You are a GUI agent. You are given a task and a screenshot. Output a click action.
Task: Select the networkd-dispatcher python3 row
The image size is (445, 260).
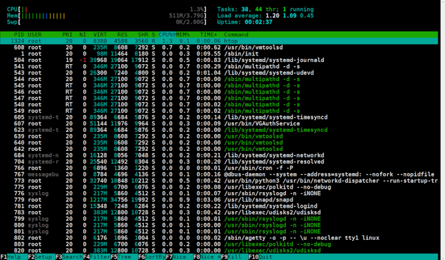point(219,181)
